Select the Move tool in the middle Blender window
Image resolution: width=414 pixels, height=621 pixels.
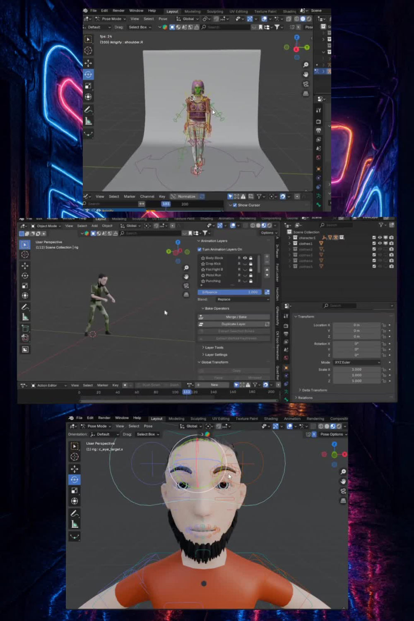click(x=25, y=265)
